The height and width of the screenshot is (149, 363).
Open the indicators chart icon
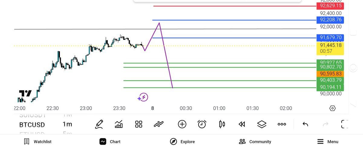point(119,124)
